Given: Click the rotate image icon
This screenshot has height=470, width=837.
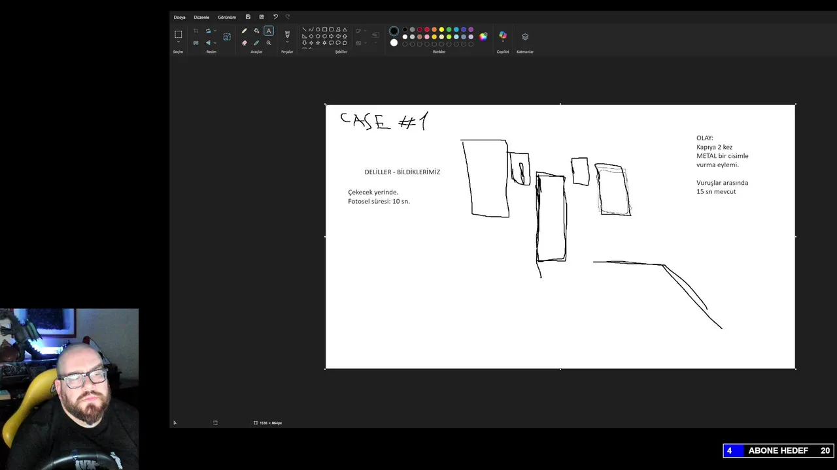Looking at the screenshot, I should point(209,31).
